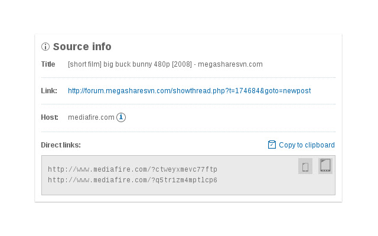Click the mediafire link ending in ctweyxmevc77ftp
This screenshot has width=378, height=236.
tap(132, 170)
